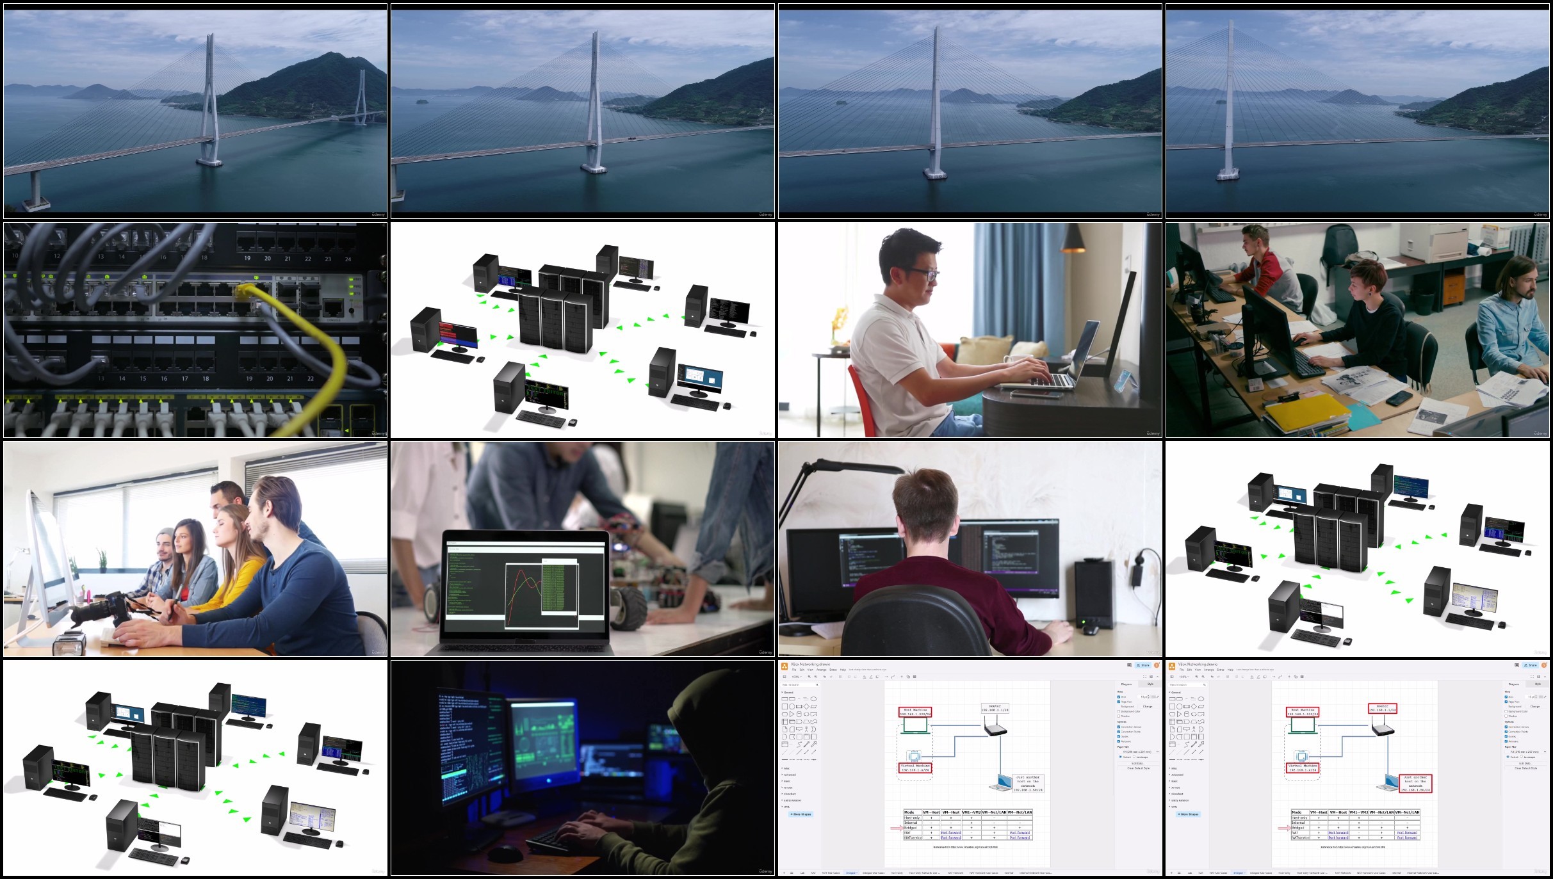Click fullscreen icon in left draw.io frame

[x=1145, y=677]
